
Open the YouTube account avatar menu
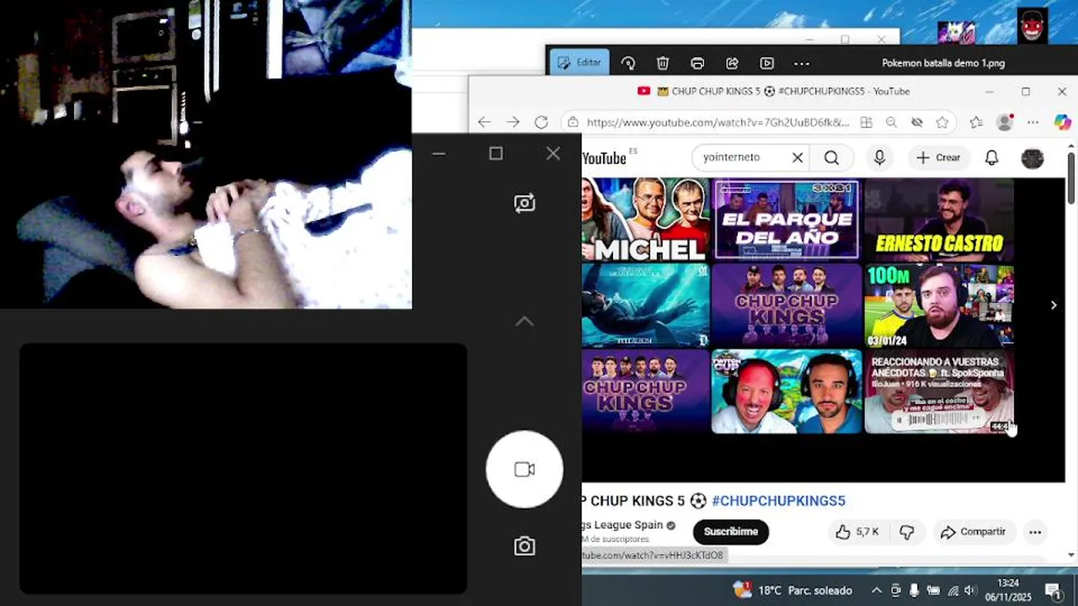(x=1033, y=157)
